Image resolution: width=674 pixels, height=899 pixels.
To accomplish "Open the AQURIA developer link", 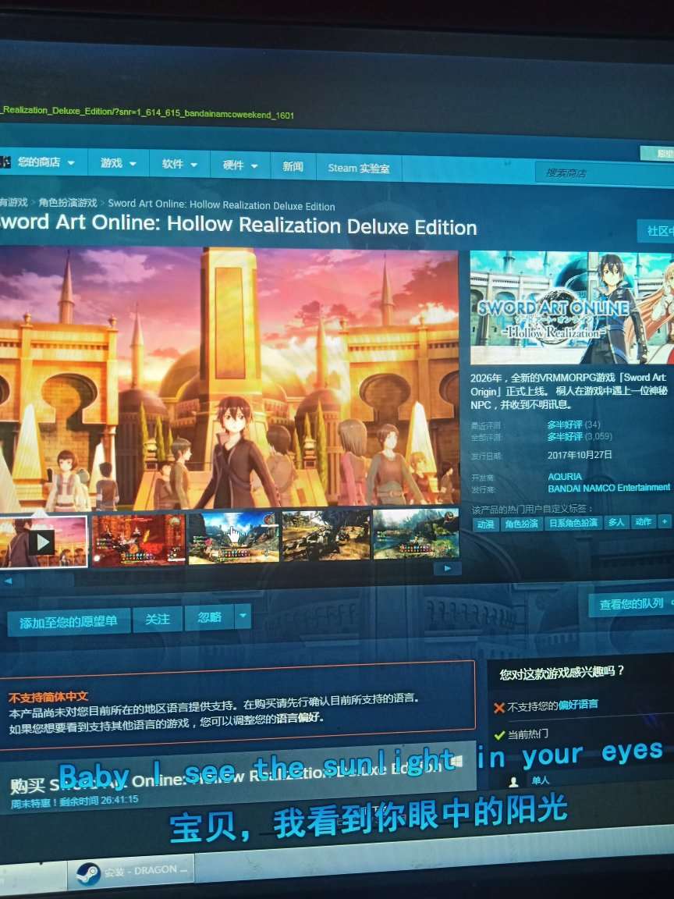I will coord(565,477).
